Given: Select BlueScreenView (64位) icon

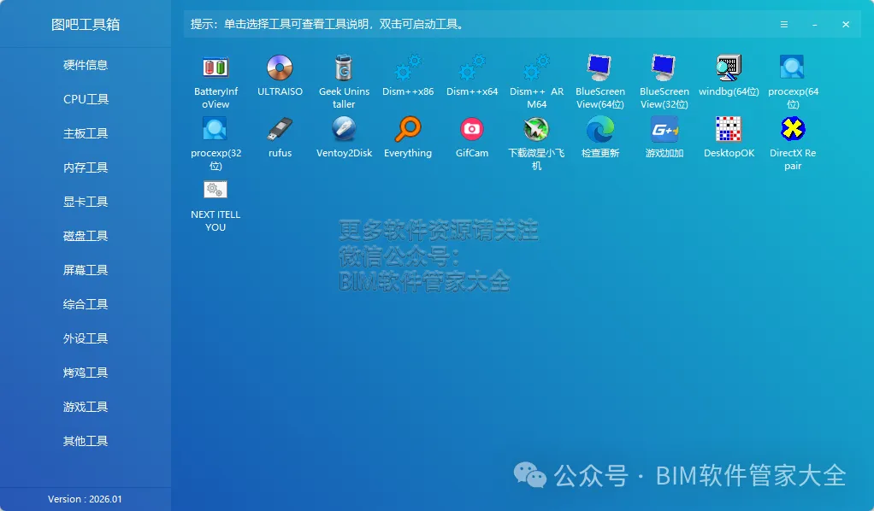Looking at the screenshot, I should point(599,68).
